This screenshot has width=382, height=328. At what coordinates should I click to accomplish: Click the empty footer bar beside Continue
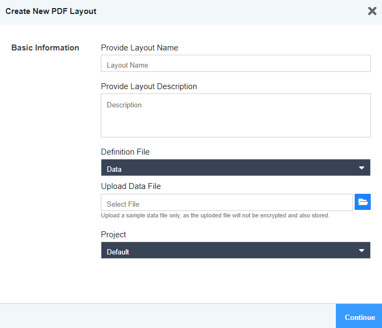pos(167,316)
